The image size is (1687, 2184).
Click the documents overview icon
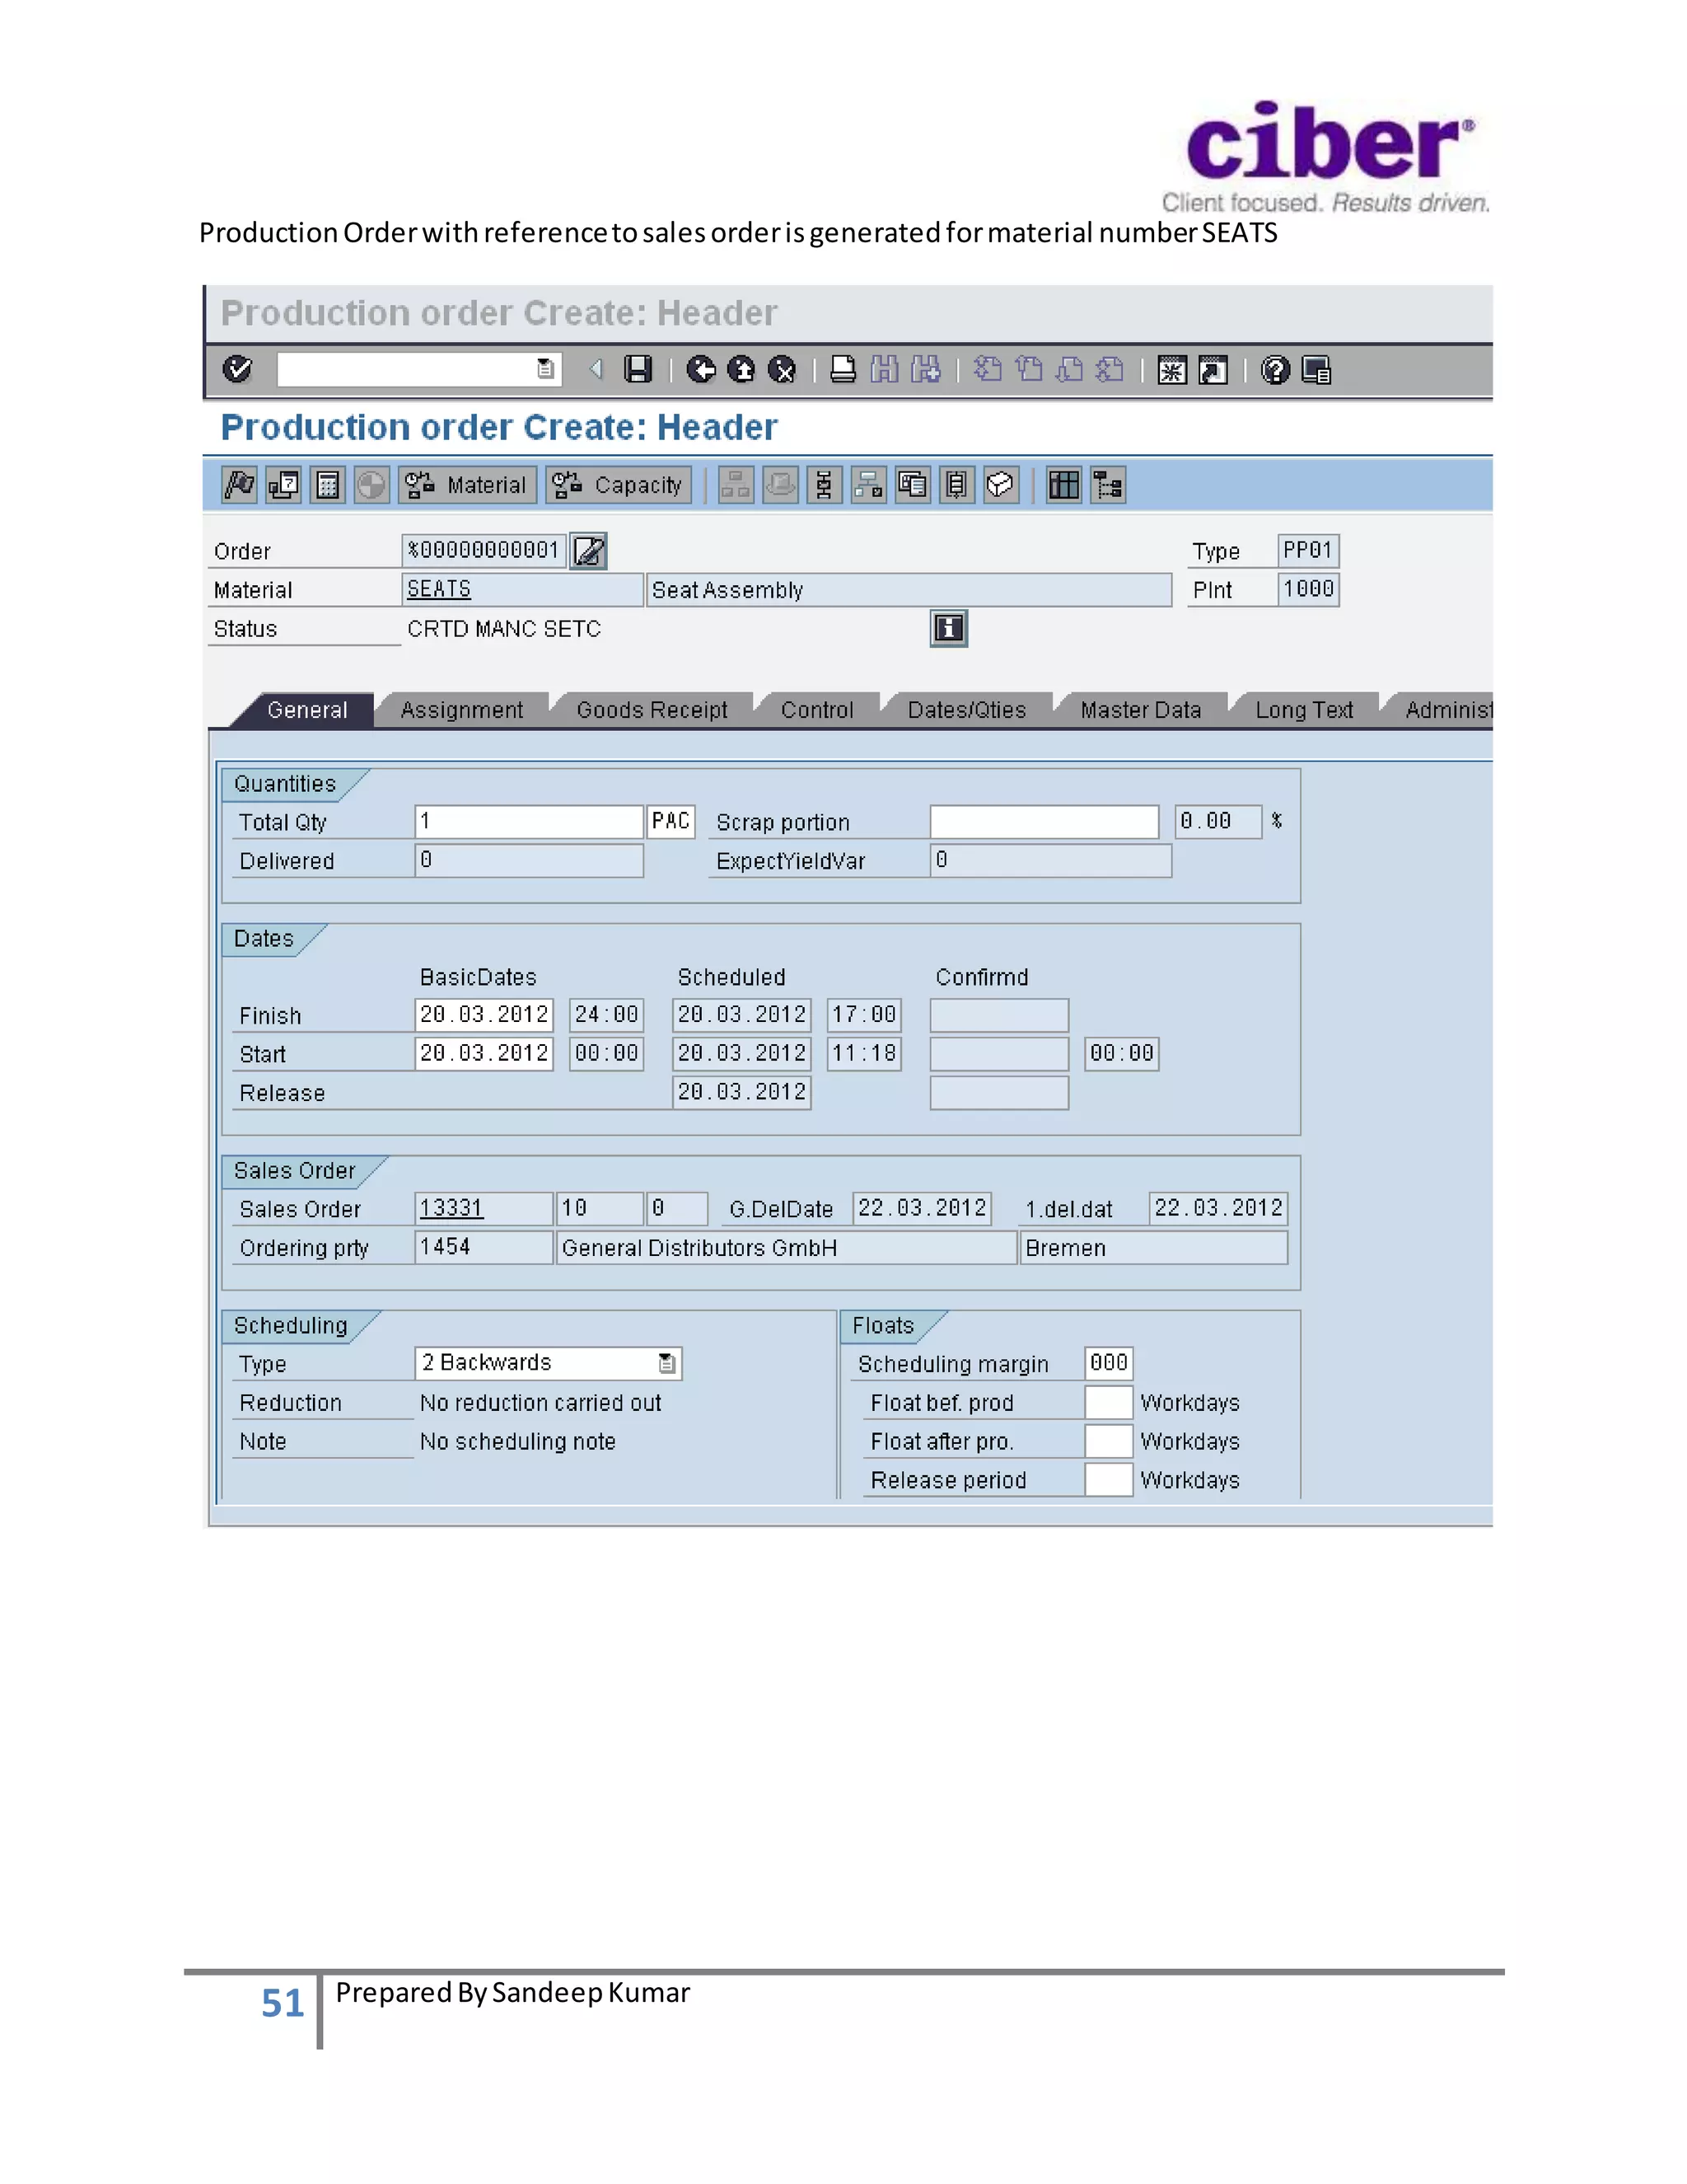click(x=913, y=485)
